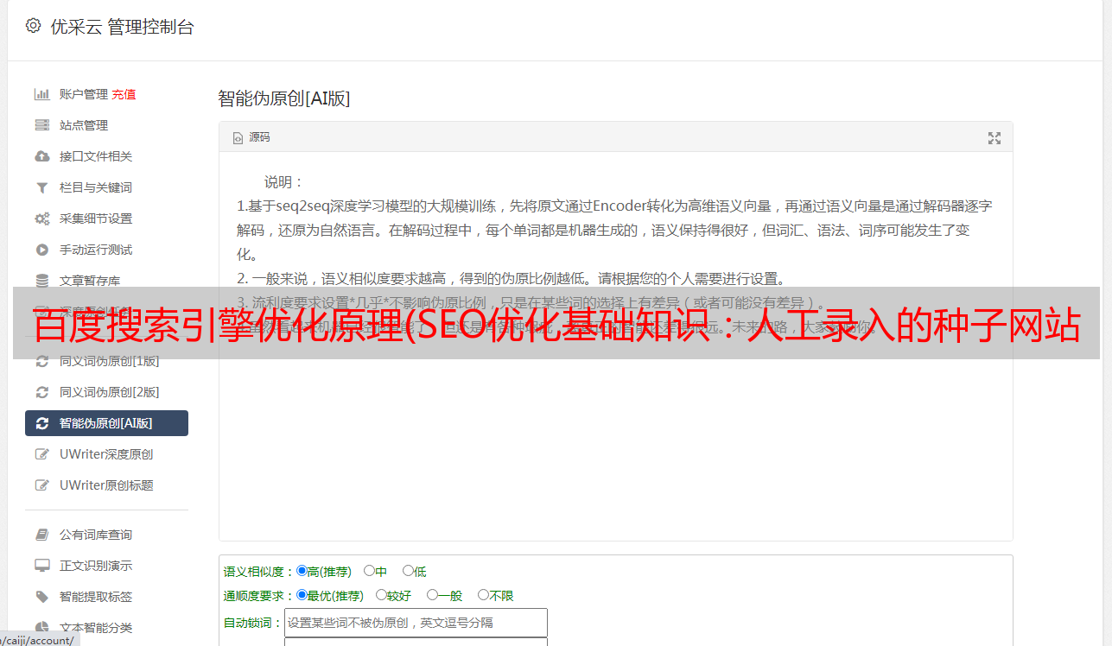Toggle the 源码 source view button
1112x646 pixels.
tap(251, 137)
